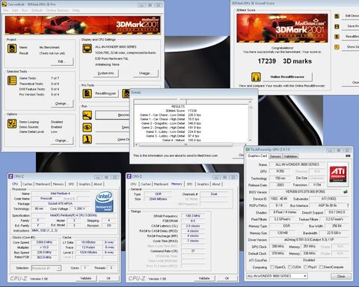Click the Selected Tests checklist icon

12,81
